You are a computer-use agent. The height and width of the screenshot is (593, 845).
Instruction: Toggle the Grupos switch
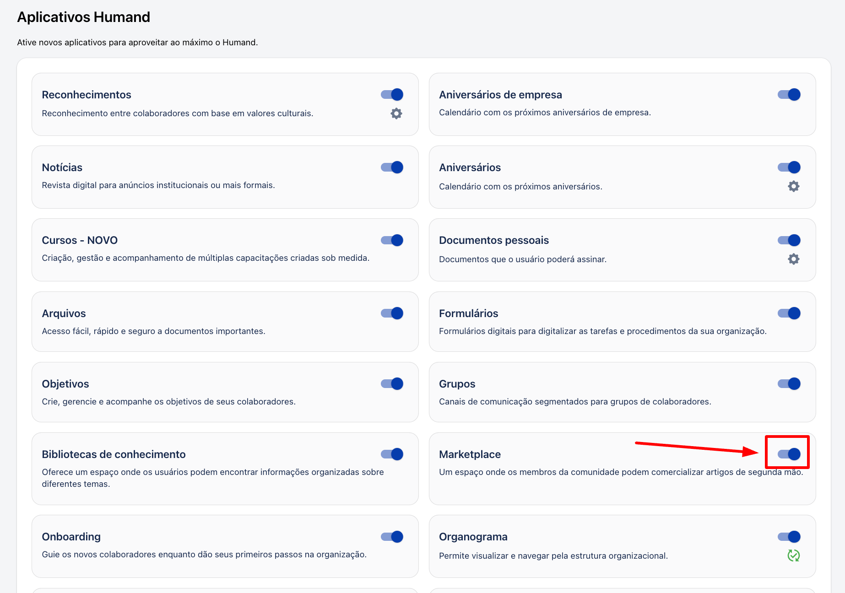789,383
